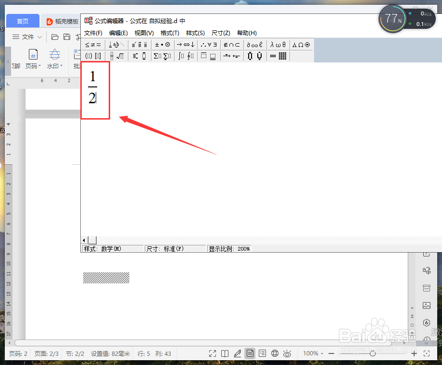Open 尺寸(Z) menu in formula editor

pyautogui.click(x=221, y=33)
